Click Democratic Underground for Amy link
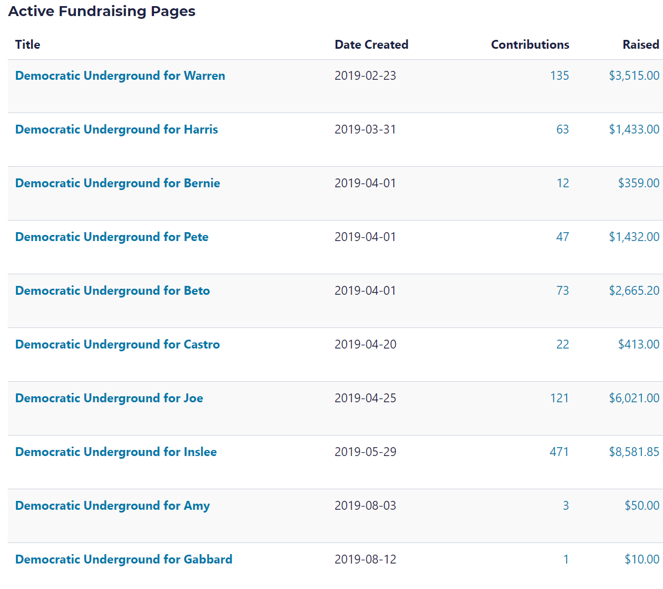The width and height of the screenshot is (663, 589). tap(112, 506)
